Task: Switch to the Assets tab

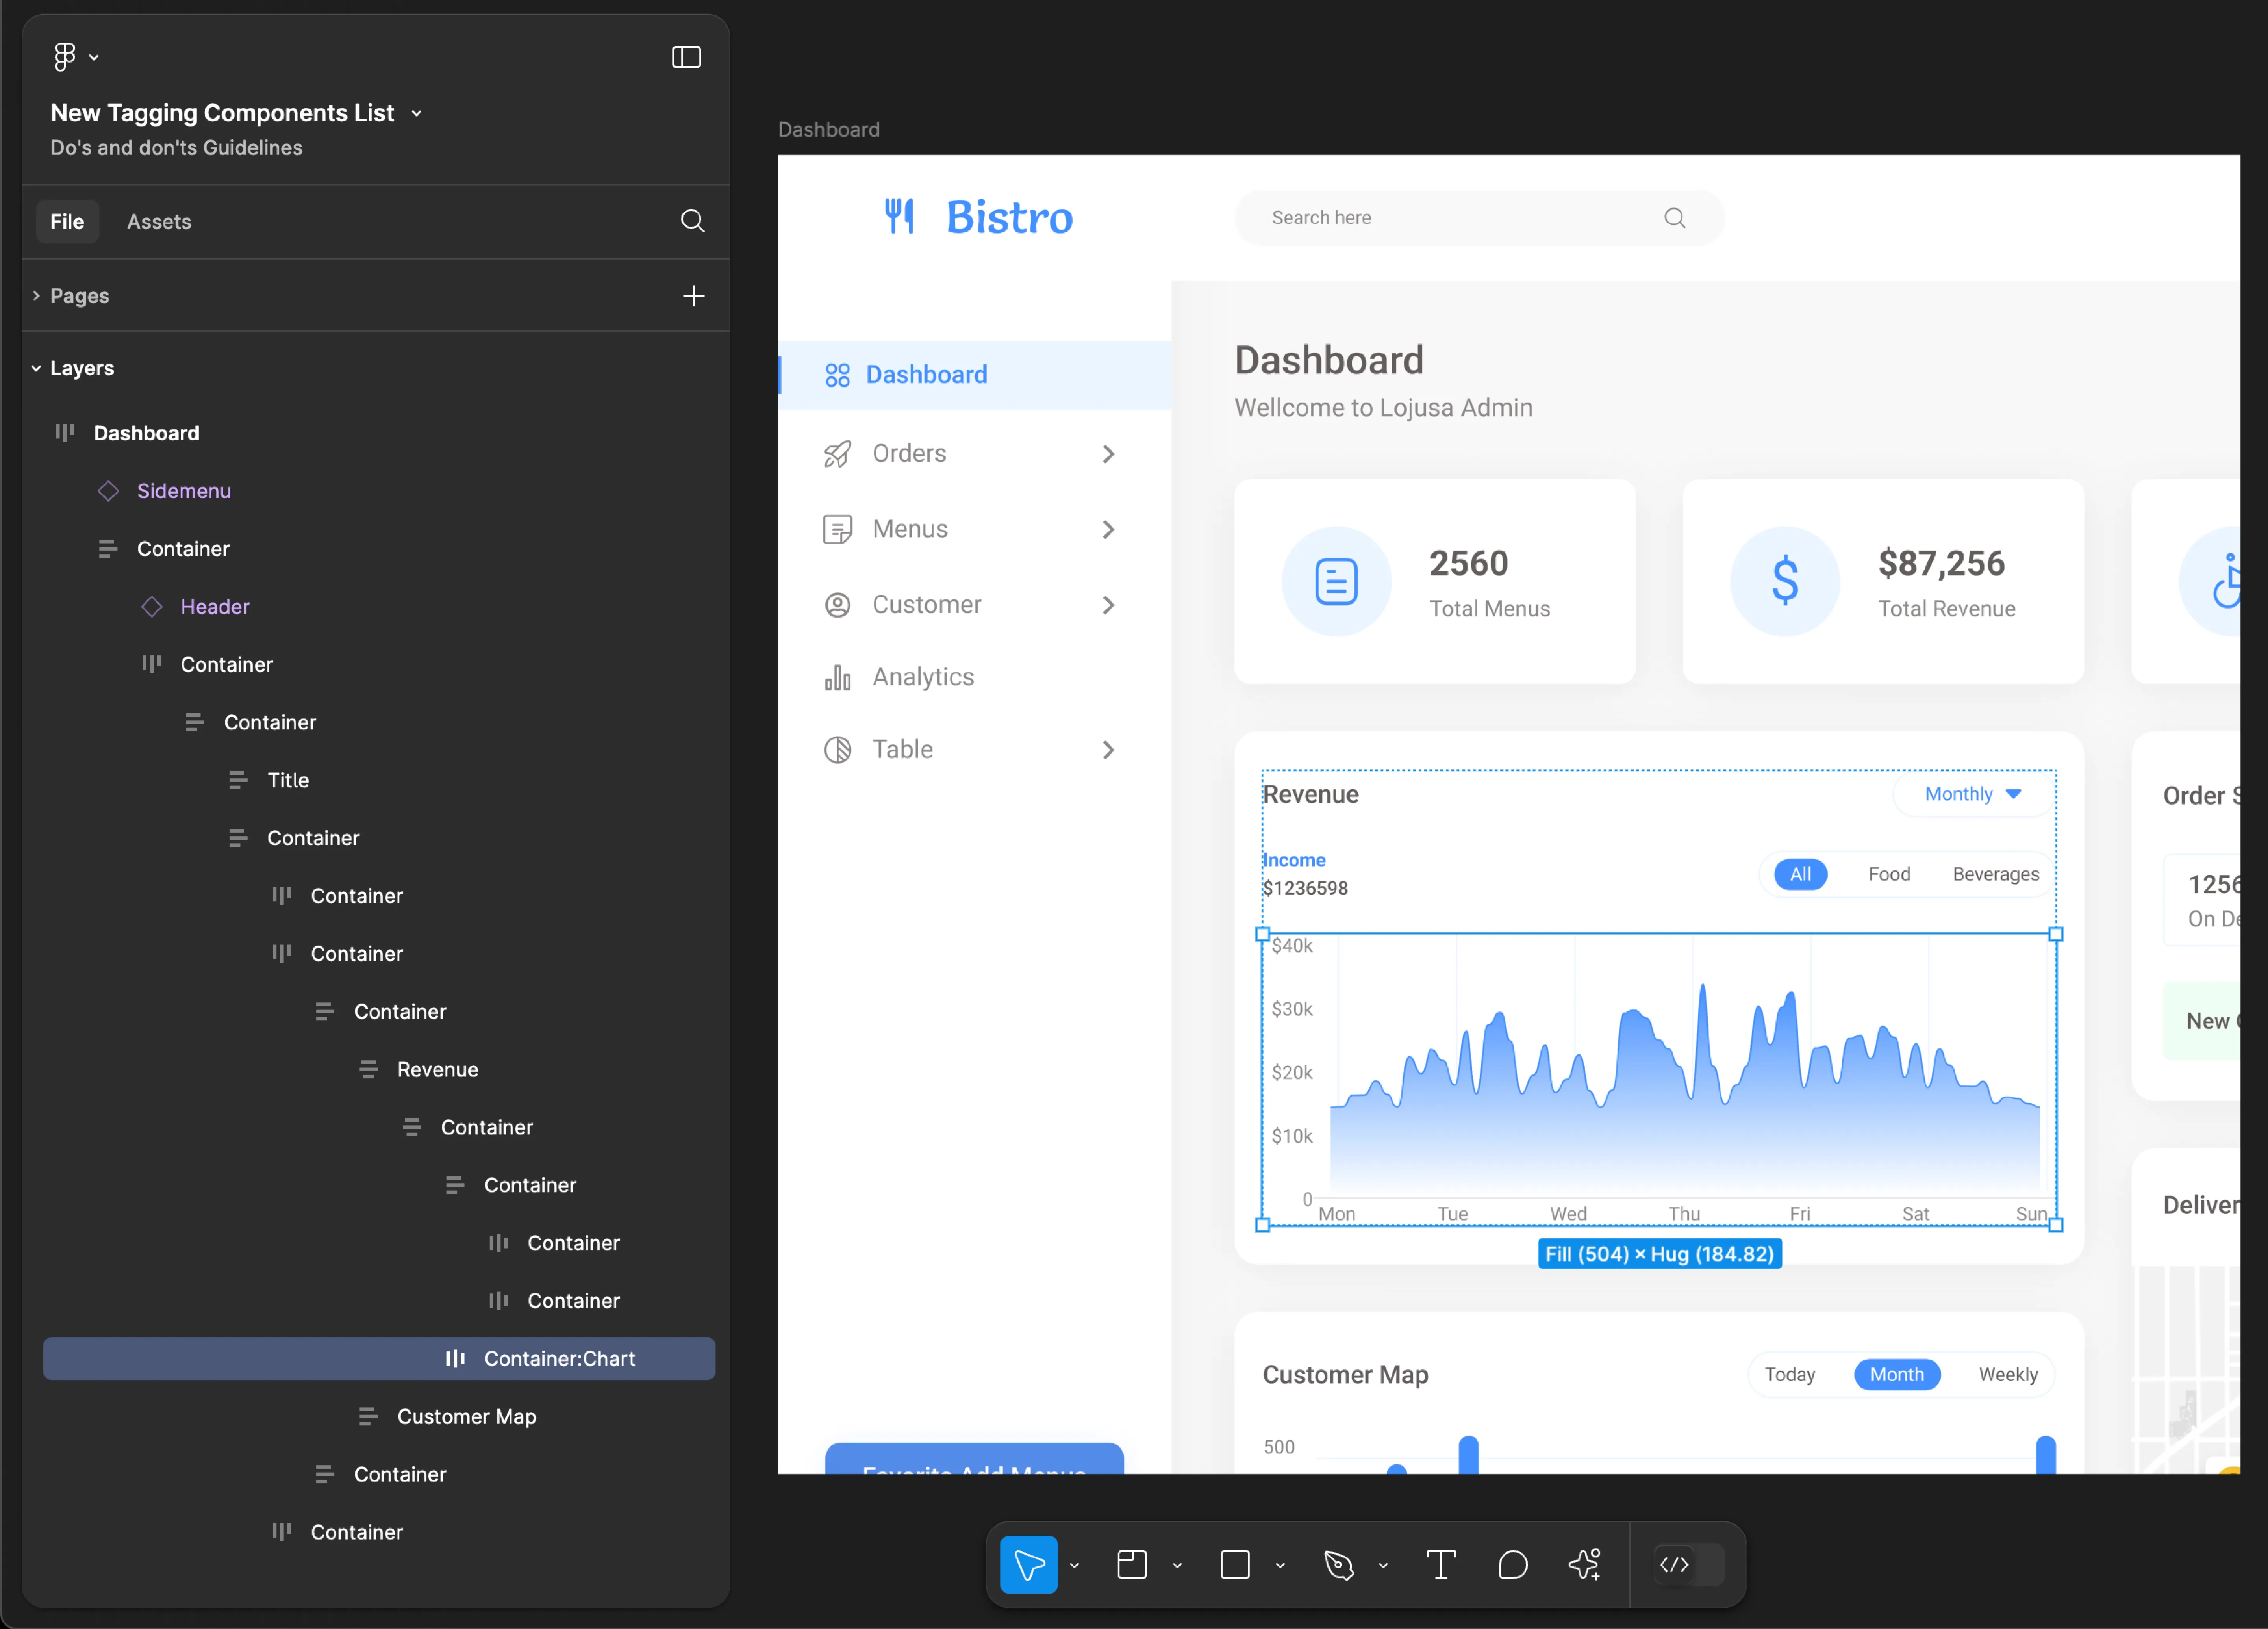Action: (159, 222)
